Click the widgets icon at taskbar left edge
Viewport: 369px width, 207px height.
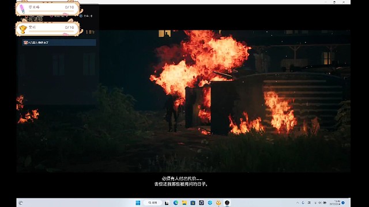click(21, 203)
